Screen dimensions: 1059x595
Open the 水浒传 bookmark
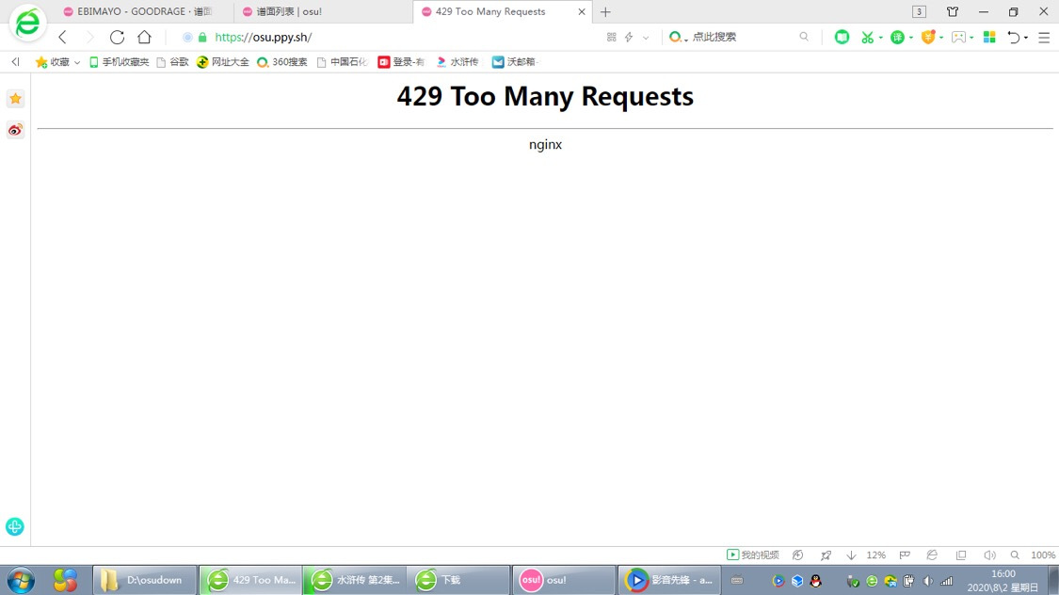pos(457,62)
